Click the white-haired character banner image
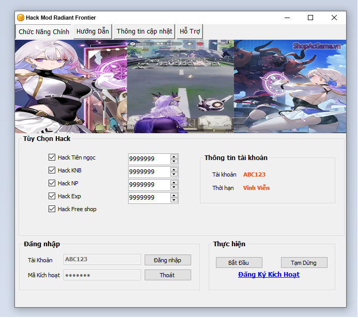This screenshot has height=318, width=358. 71,87
